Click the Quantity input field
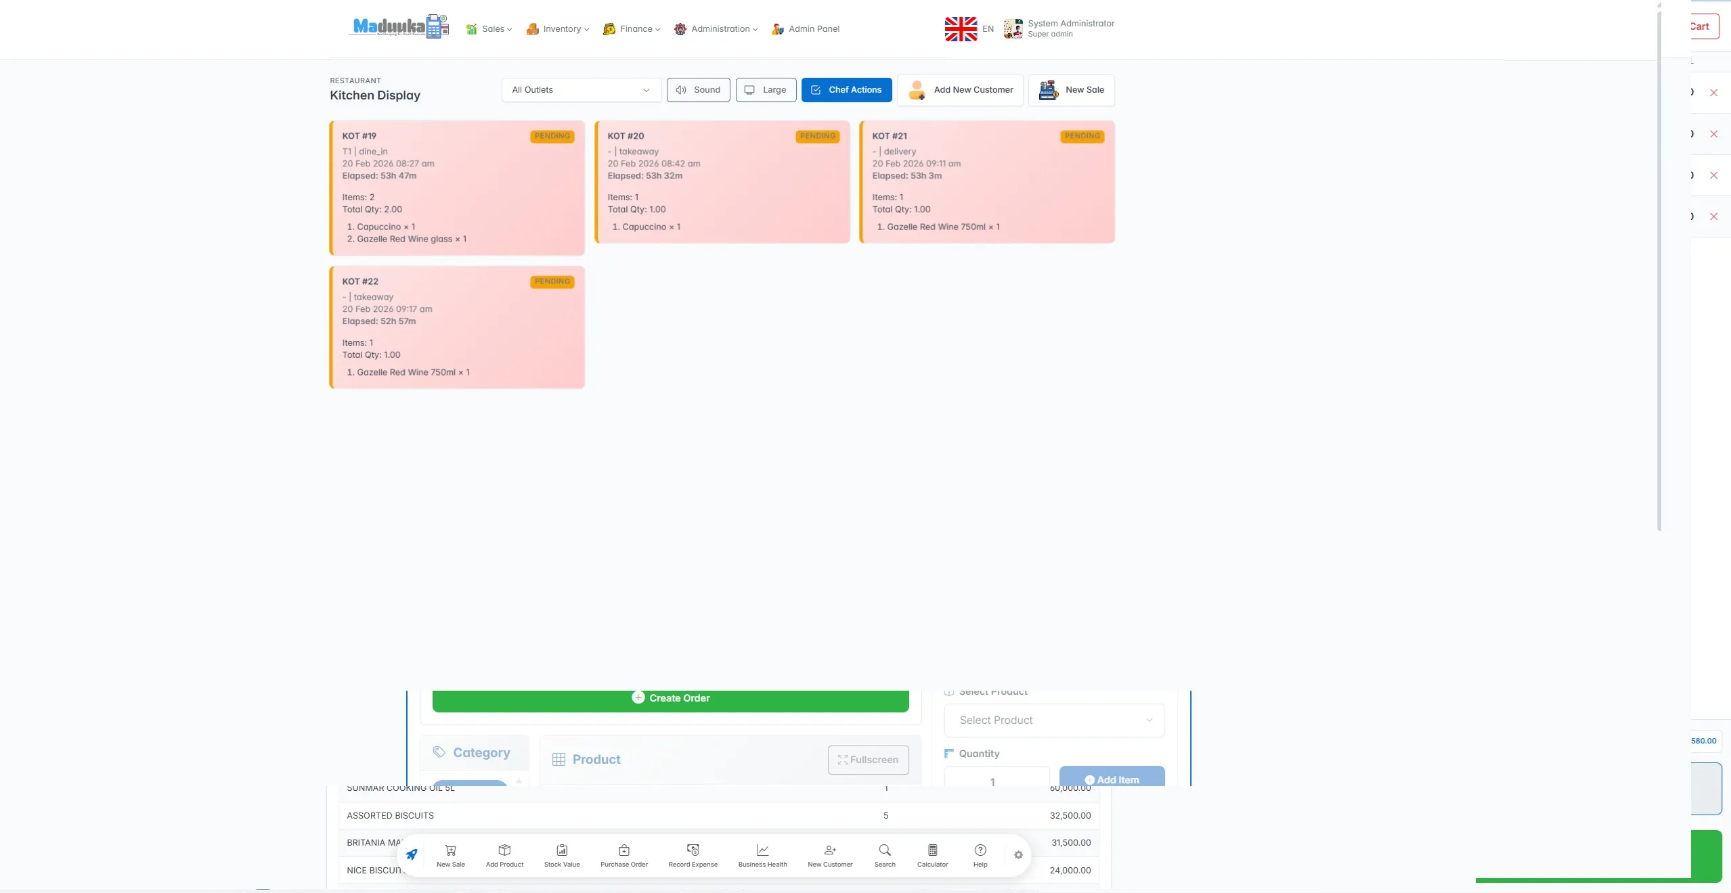The image size is (1731, 893). point(996,777)
